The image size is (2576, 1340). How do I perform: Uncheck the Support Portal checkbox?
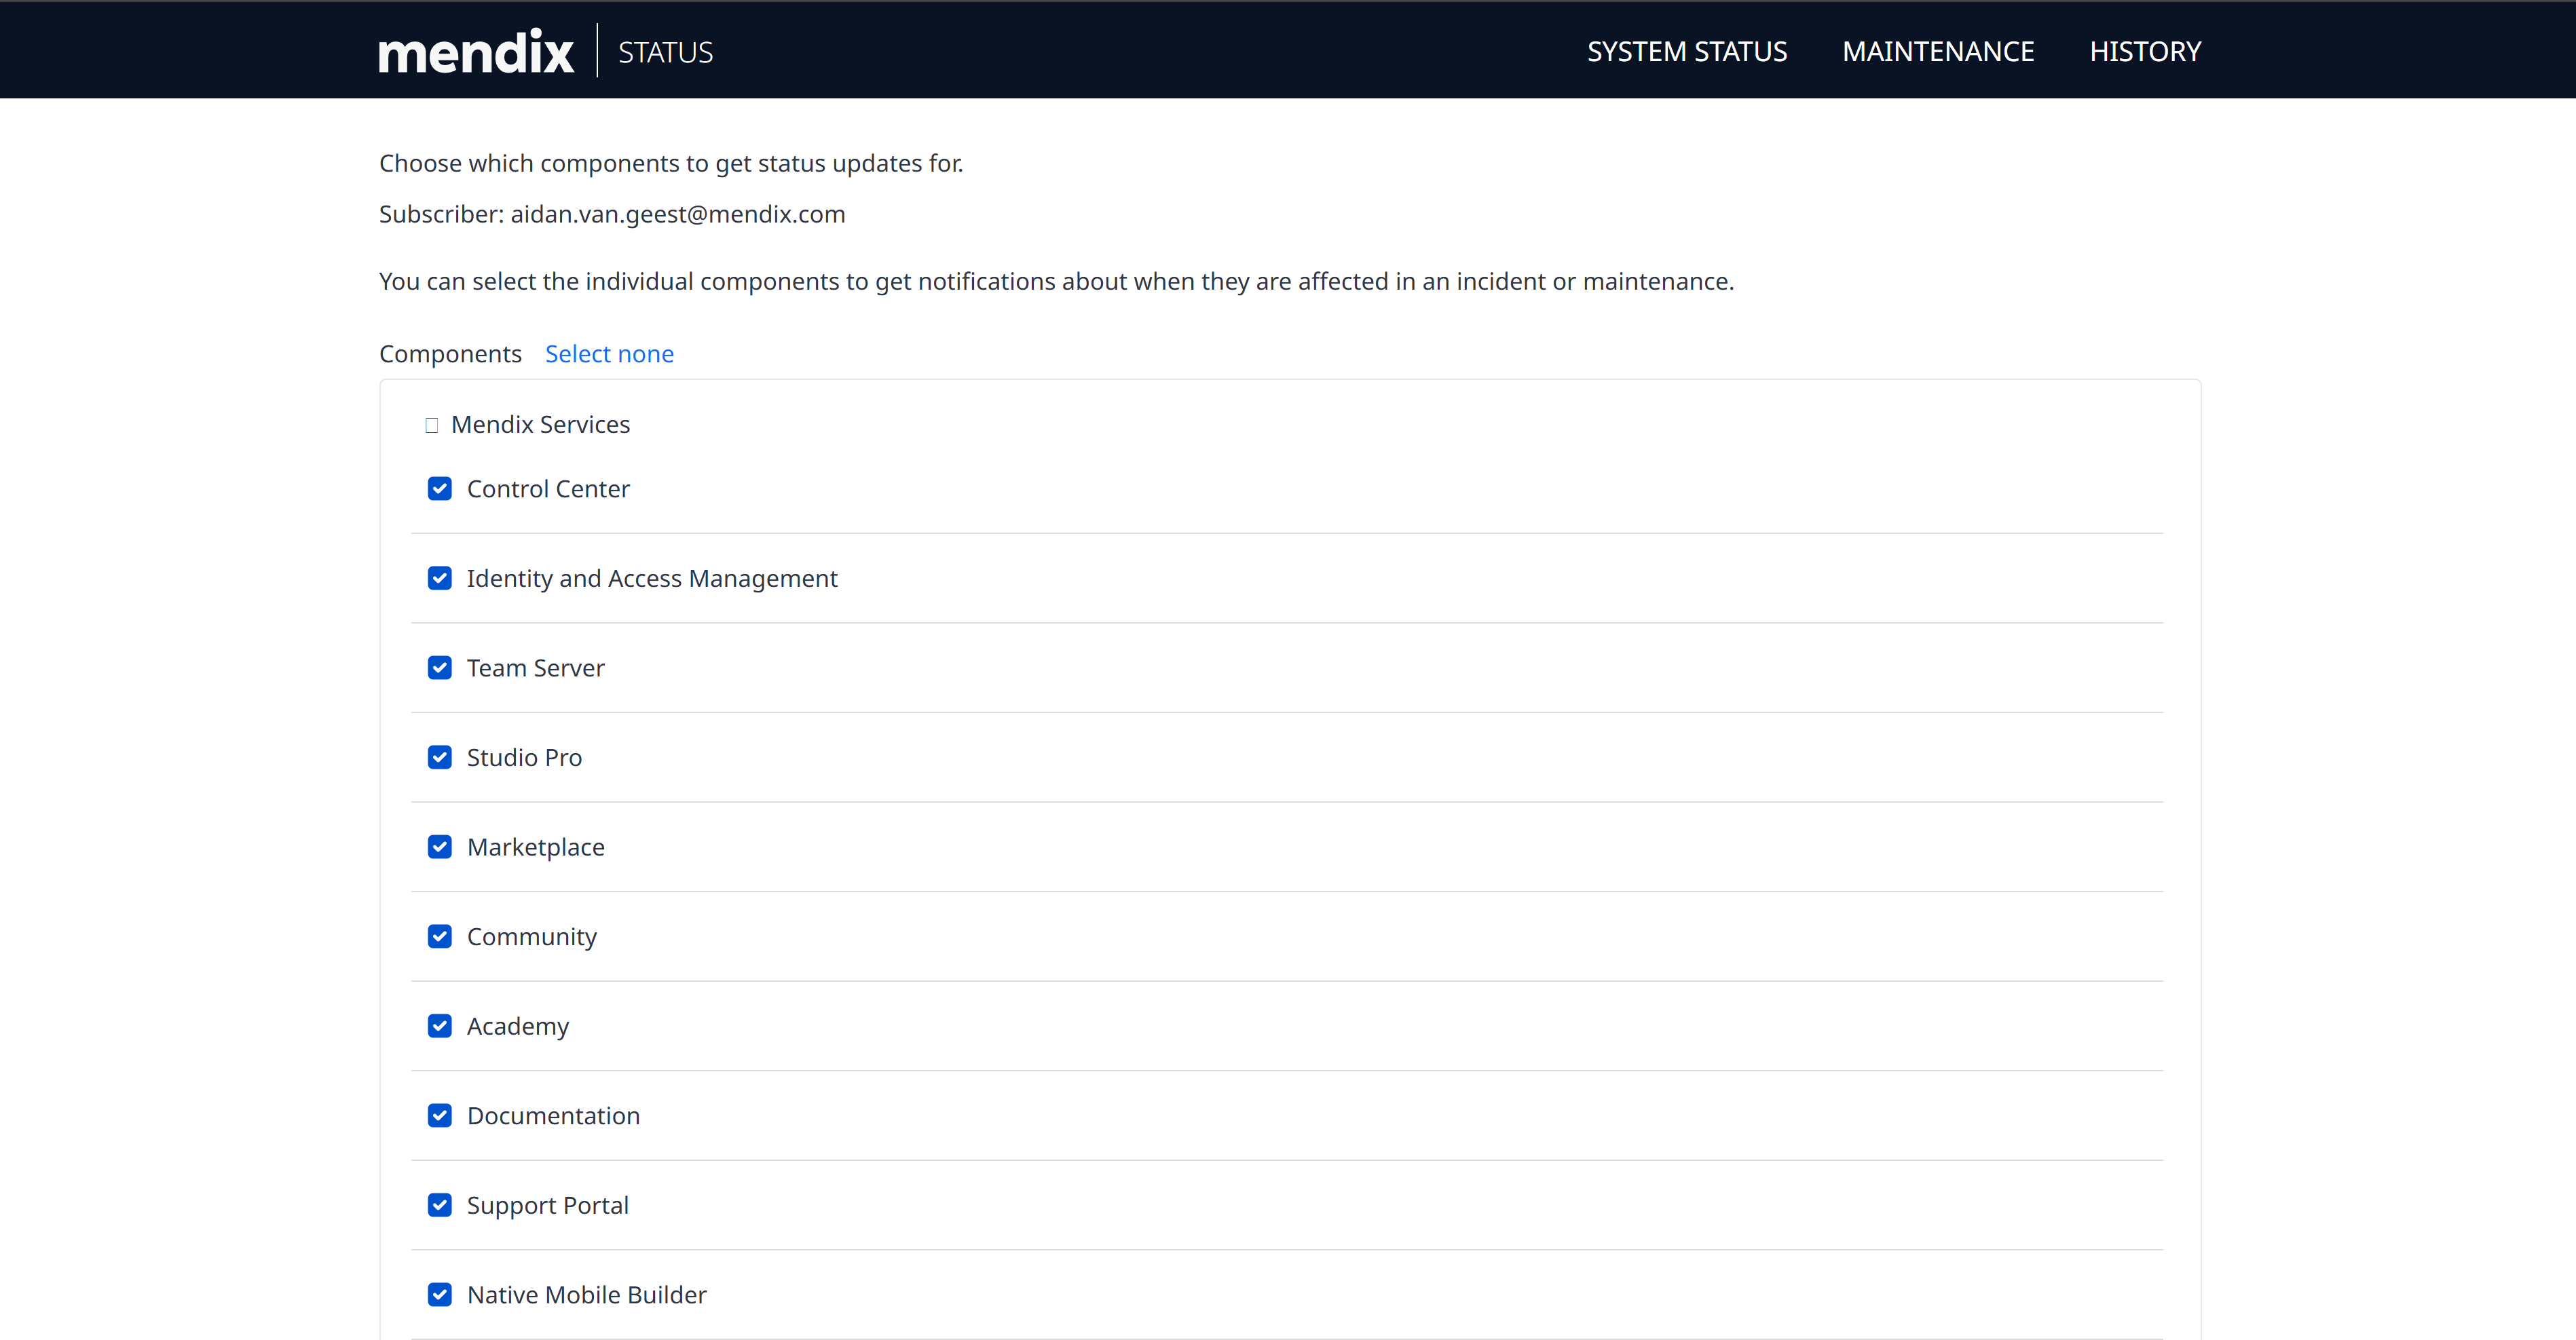click(440, 1205)
